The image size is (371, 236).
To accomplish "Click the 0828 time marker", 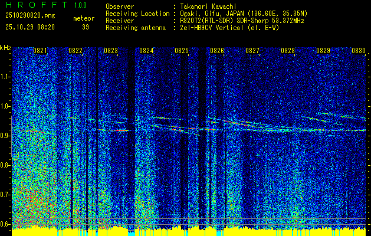I will point(288,51).
